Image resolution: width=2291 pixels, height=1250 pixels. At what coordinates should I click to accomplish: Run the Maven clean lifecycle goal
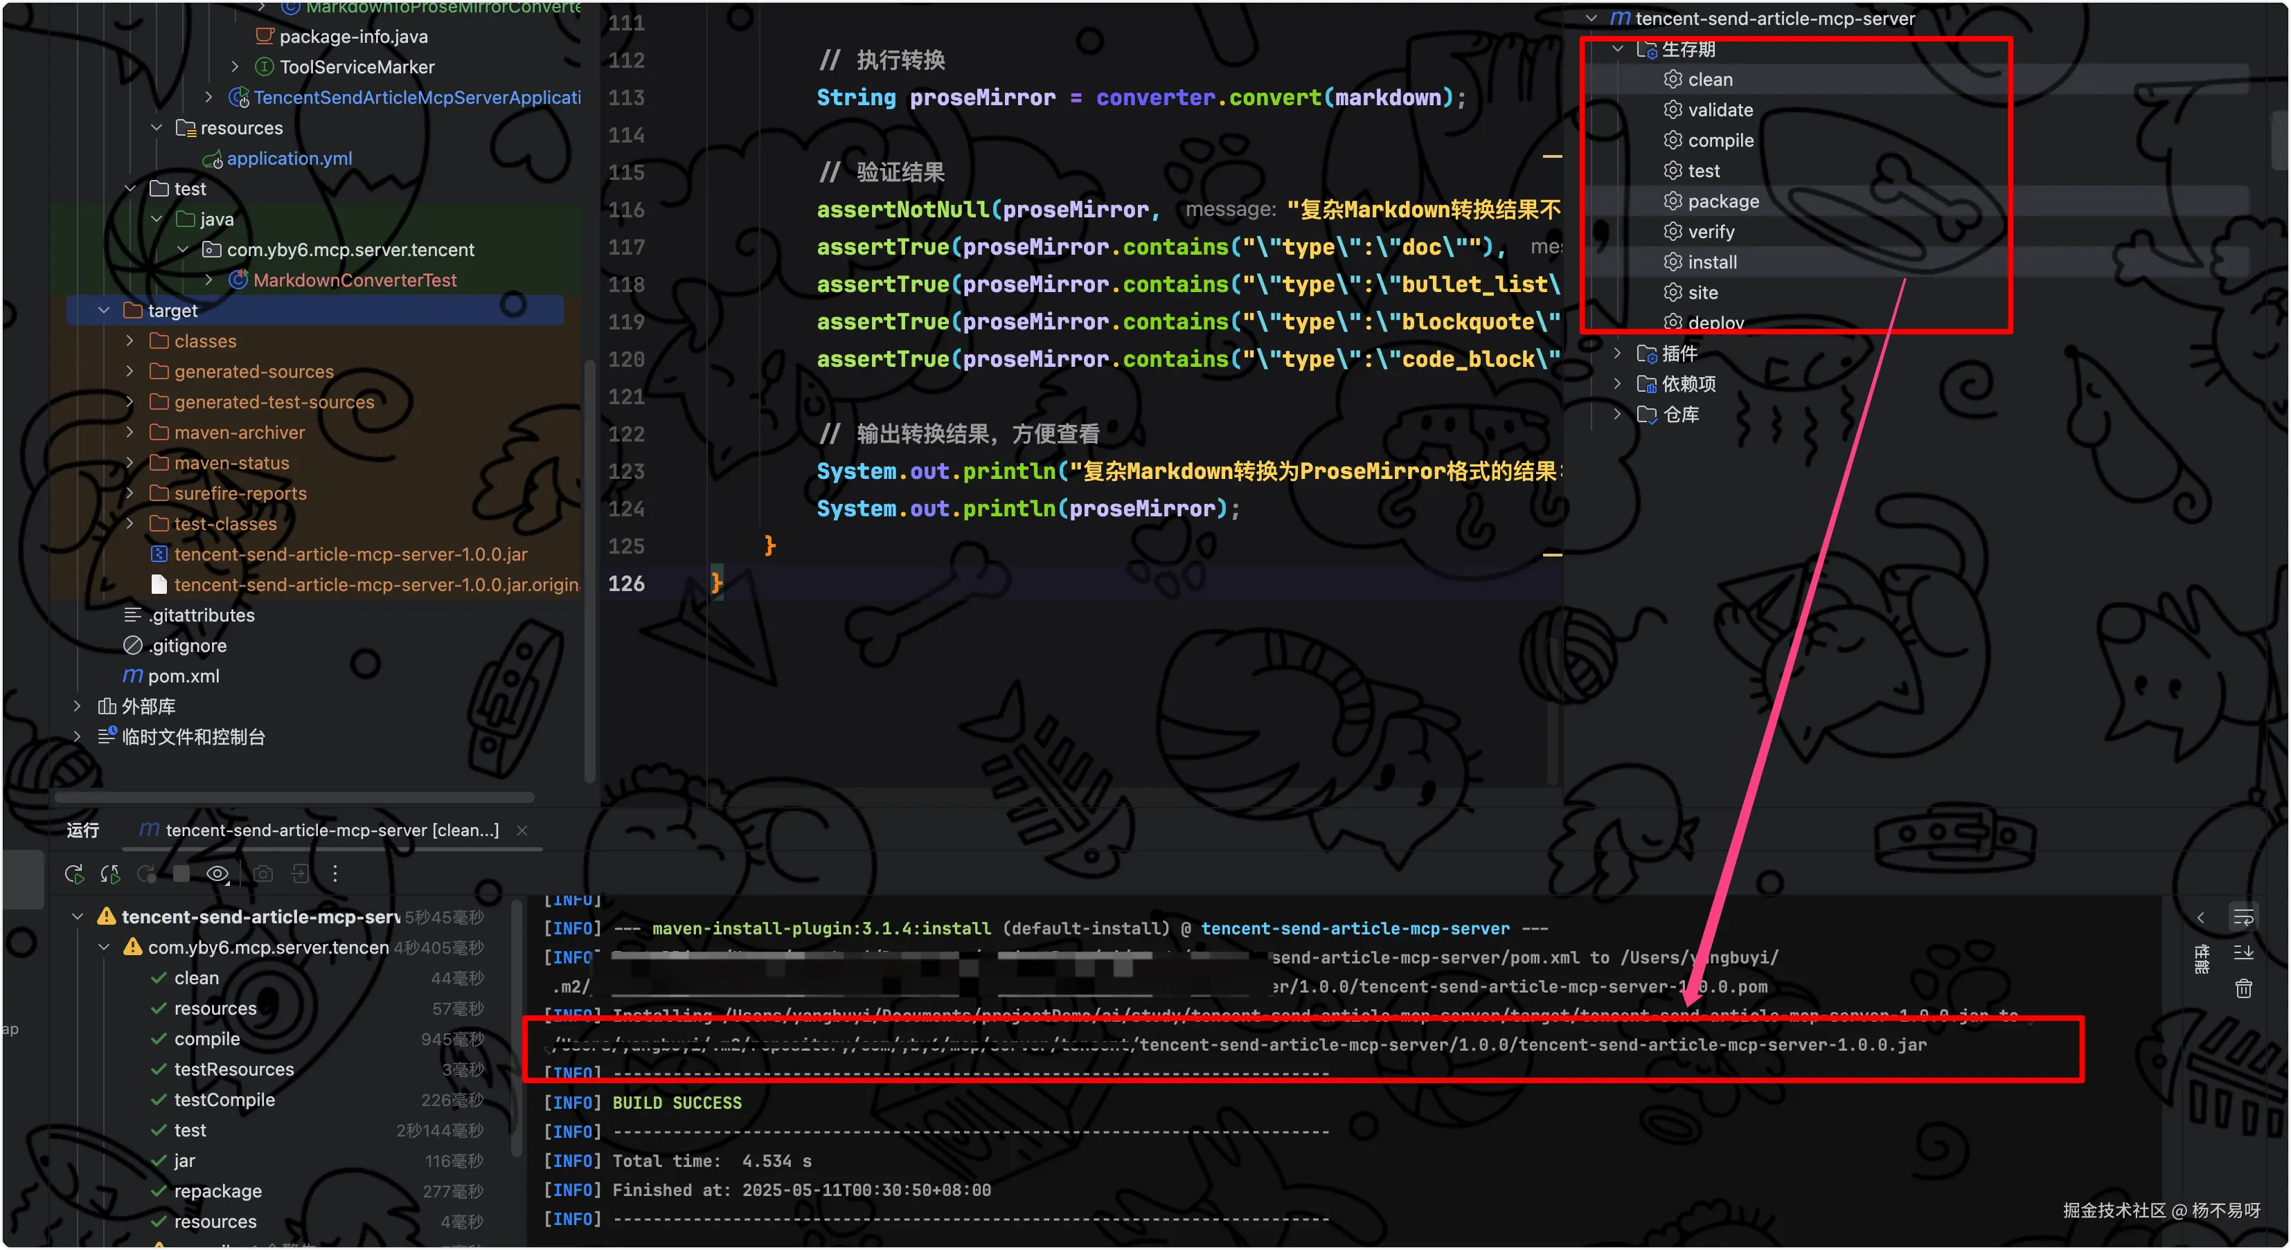1709,80
